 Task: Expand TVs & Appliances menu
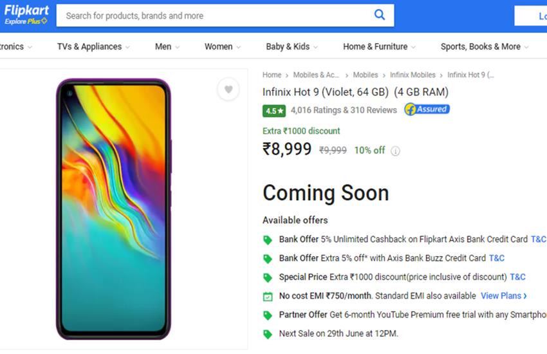(93, 46)
